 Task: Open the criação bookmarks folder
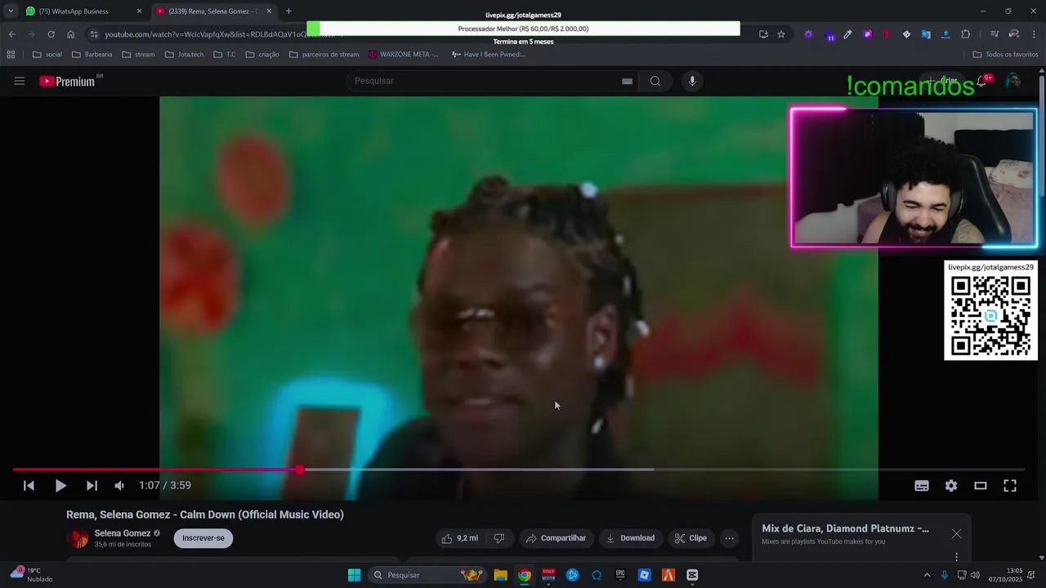262,55
